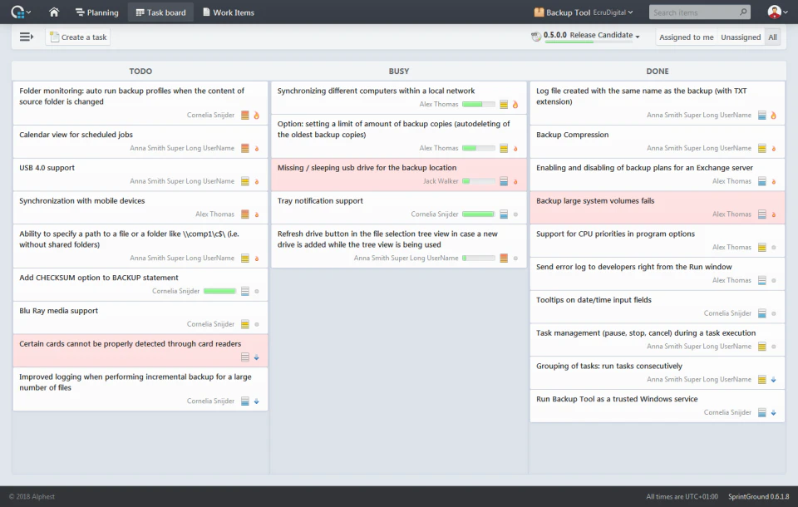
Task: Click orange item icon on Refresh drive button card
Action: tap(504, 258)
